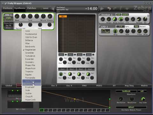153x115 pixels.
Task: Open the GeoMorph waveform mode selector
Action: tap(126, 91)
